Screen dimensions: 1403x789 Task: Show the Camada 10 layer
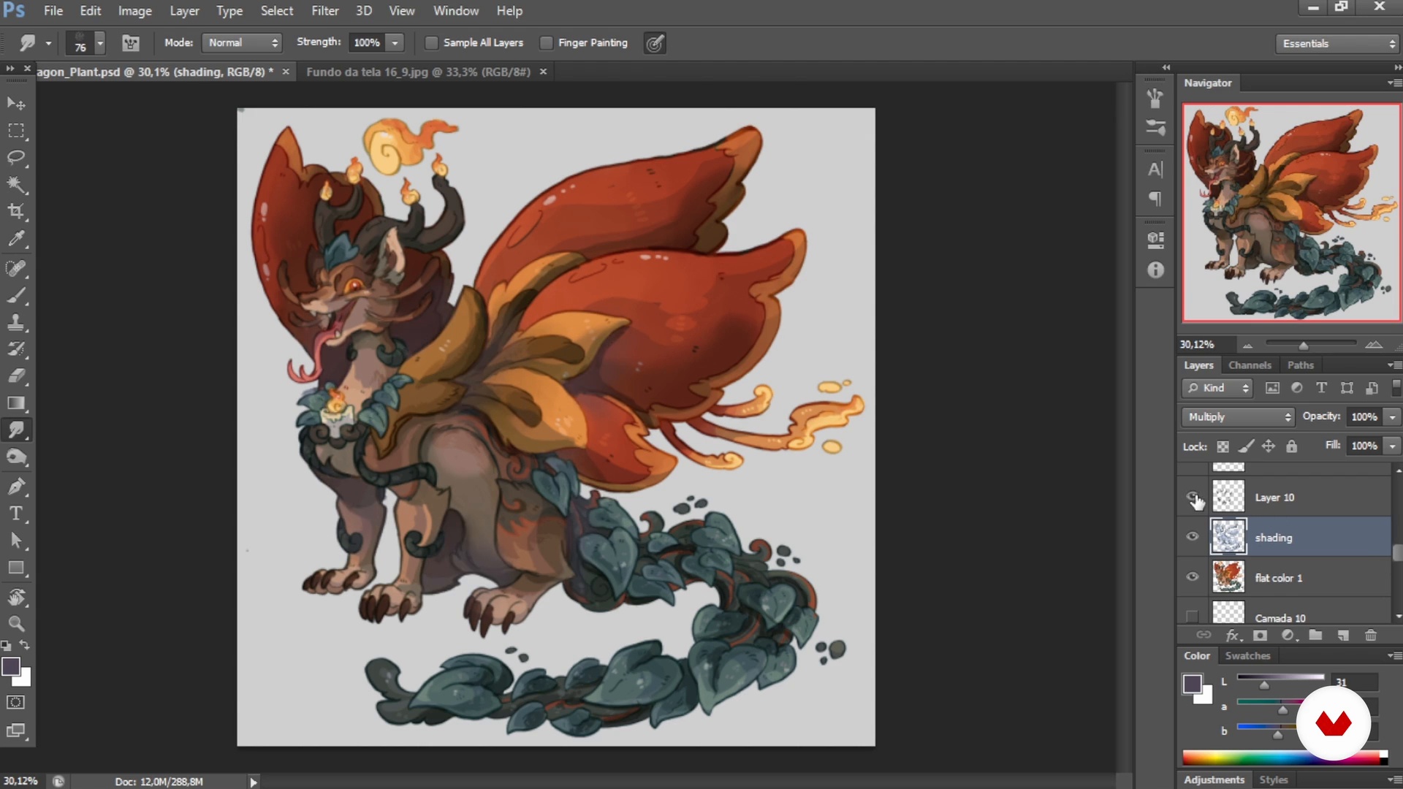pyautogui.click(x=1192, y=616)
